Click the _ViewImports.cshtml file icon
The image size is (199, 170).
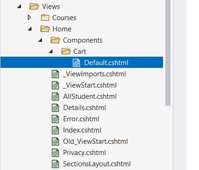click(x=55, y=74)
